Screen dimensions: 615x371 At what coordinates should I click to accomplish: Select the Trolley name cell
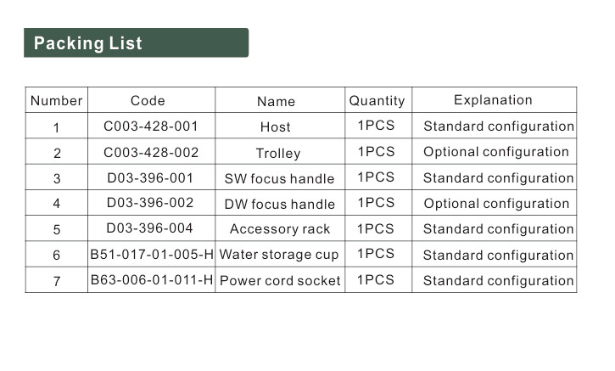tap(278, 154)
